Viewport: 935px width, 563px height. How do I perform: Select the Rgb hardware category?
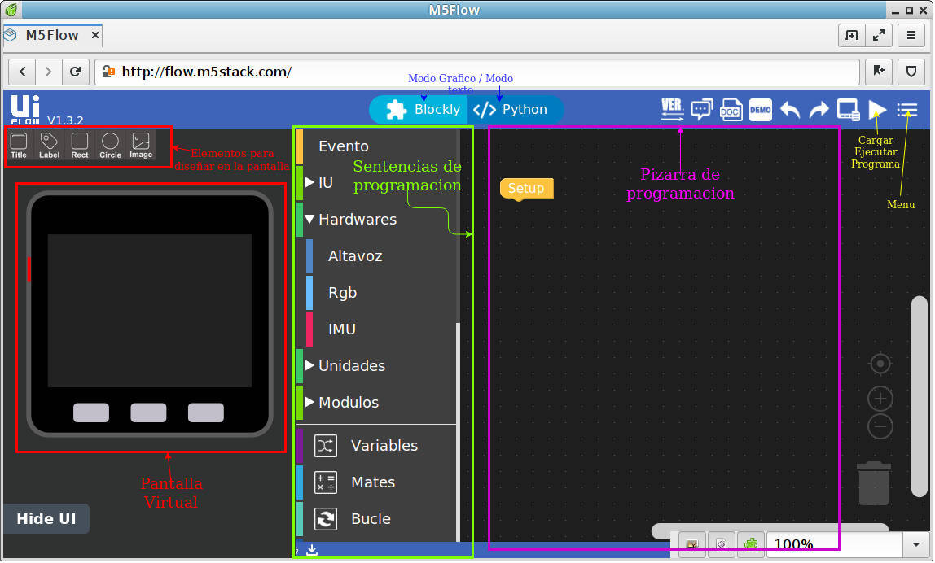click(x=381, y=293)
